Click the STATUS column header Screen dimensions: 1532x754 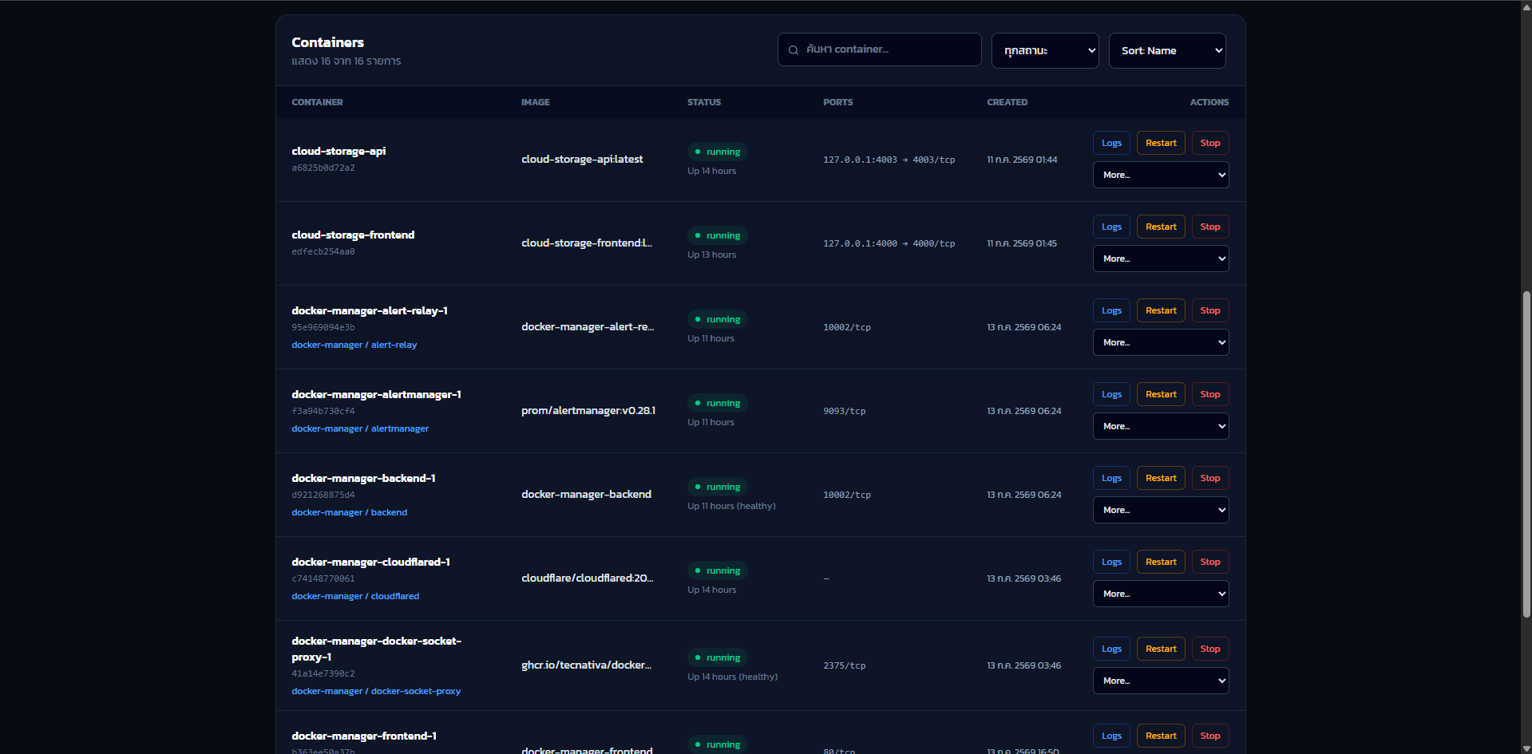click(704, 102)
